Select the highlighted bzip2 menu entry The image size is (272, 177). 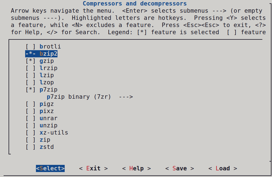[x=48, y=54]
